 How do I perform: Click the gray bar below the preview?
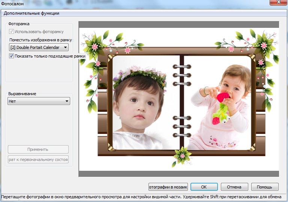[x=179, y=174]
